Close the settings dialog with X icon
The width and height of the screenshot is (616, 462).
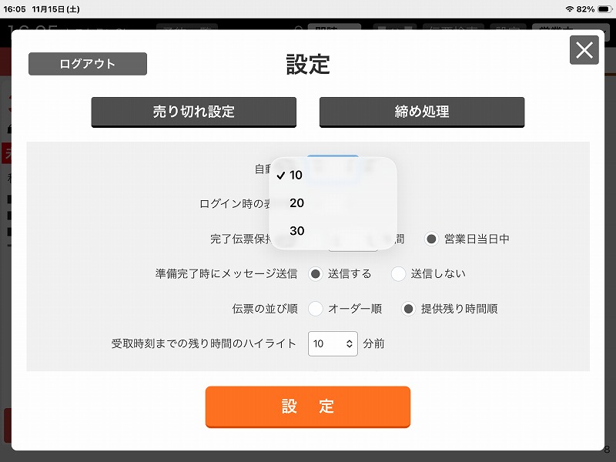(x=584, y=50)
